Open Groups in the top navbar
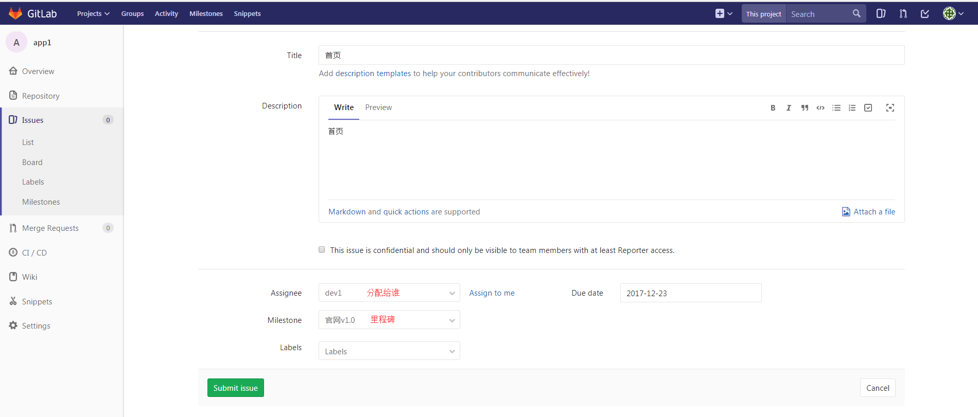Screen dimensions: 978x417 pos(132,14)
